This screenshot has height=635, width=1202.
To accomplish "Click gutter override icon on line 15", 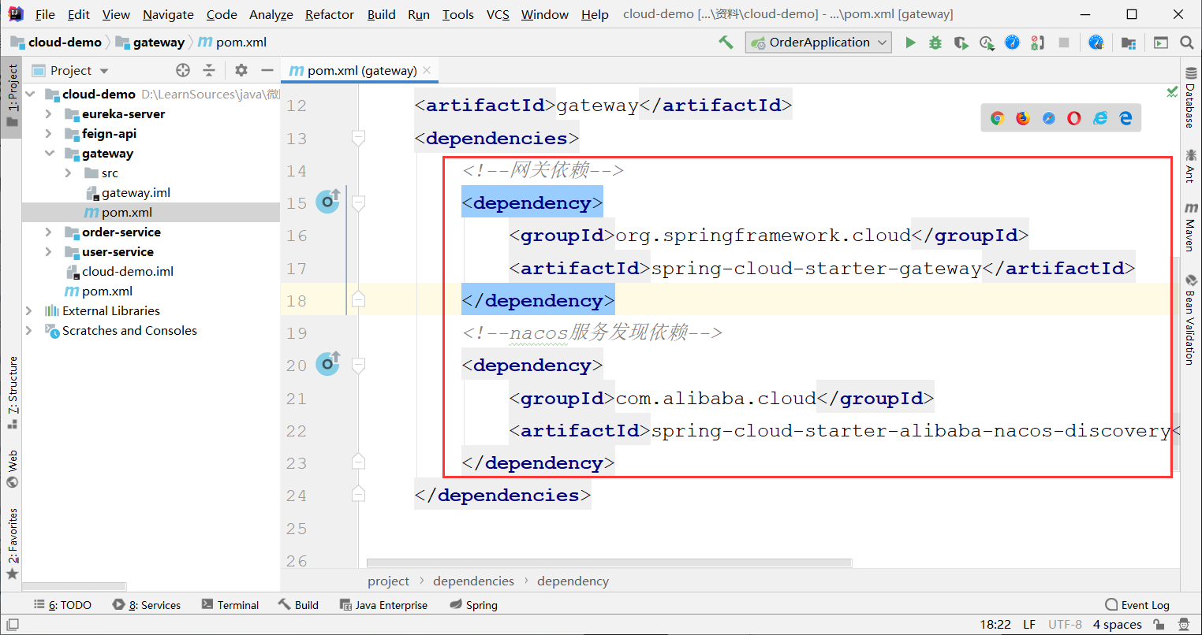I will [x=328, y=202].
